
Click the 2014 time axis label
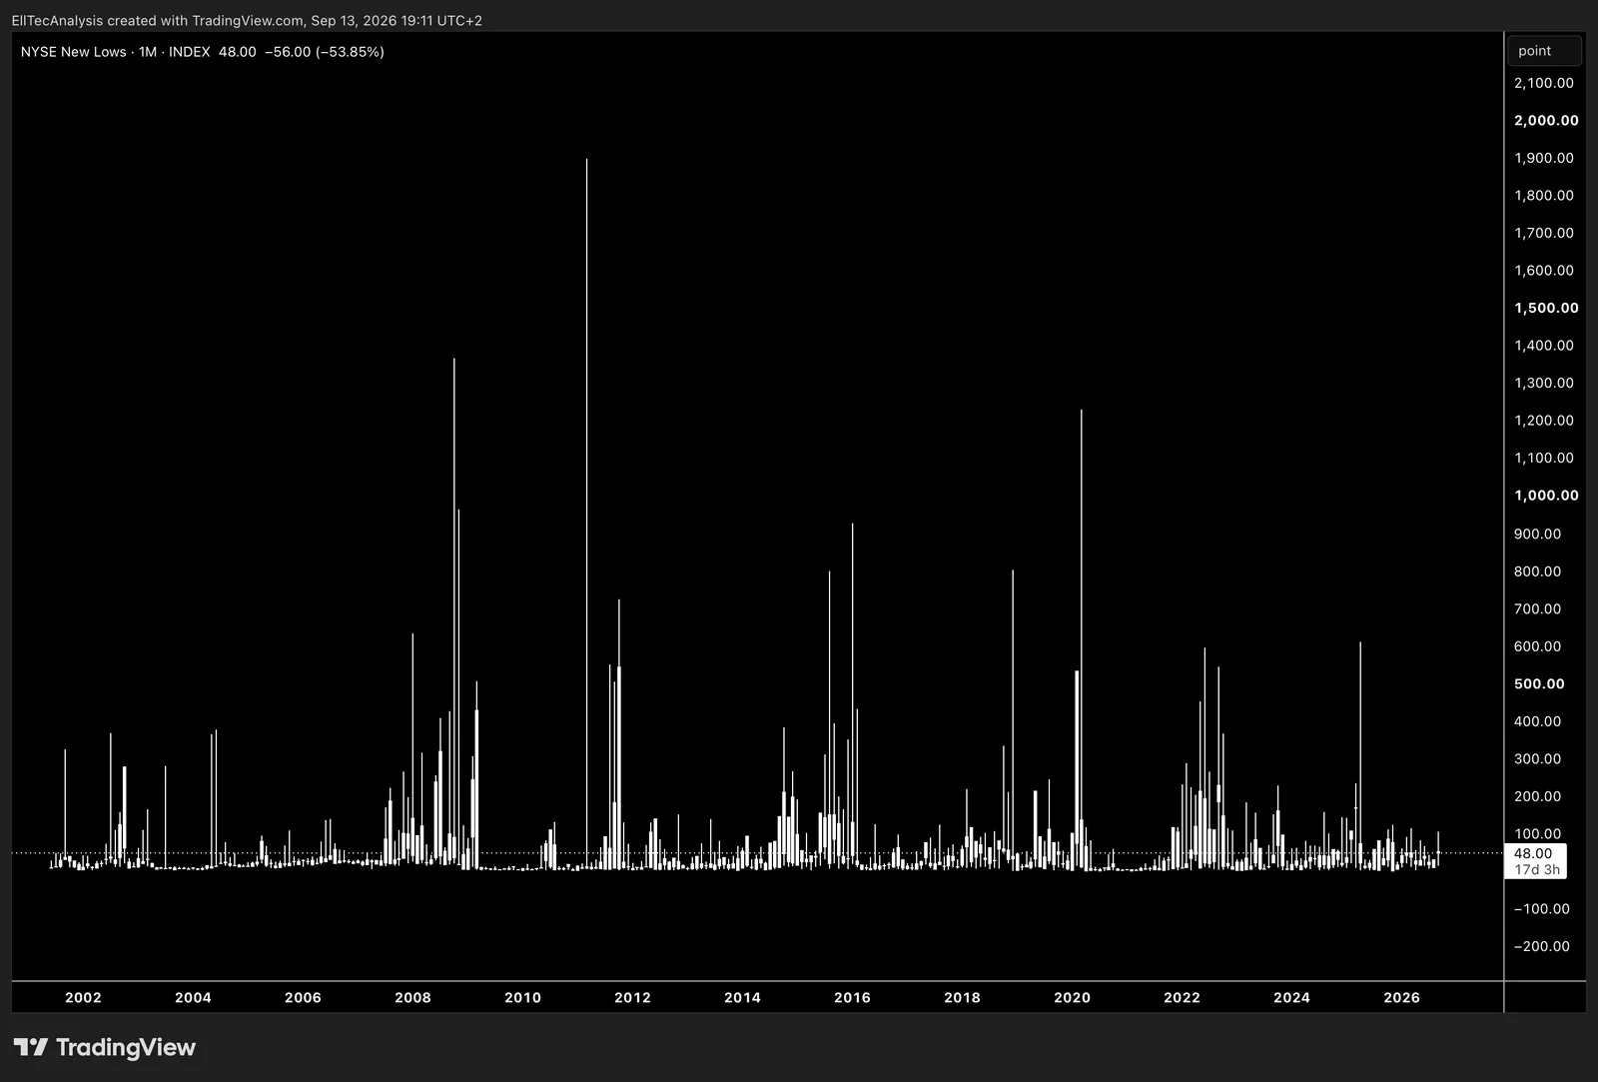742,997
